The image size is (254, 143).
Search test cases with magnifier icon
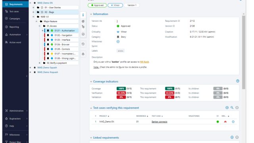232,108
